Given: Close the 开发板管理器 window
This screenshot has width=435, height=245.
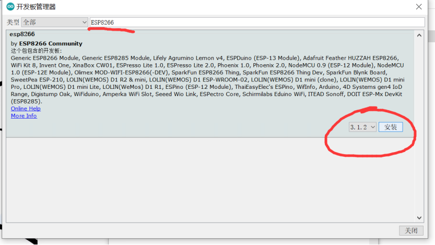Looking at the screenshot, I should pyautogui.click(x=419, y=7).
